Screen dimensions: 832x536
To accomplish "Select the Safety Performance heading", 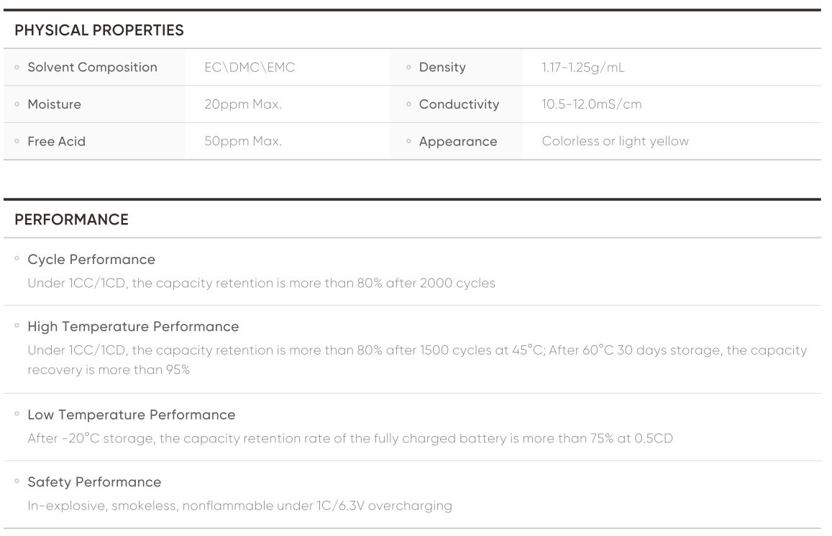I will click(x=93, y=481).
